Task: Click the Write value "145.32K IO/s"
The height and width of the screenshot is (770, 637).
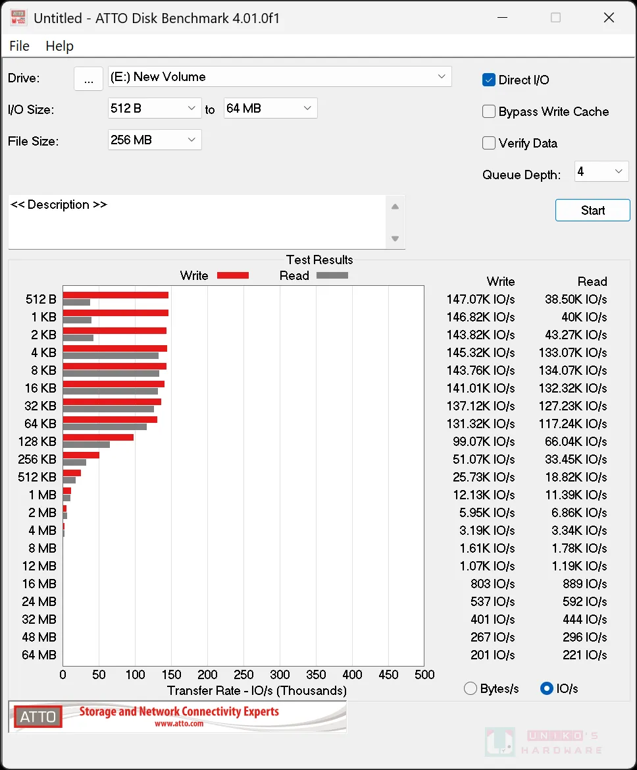Action: 480,352
